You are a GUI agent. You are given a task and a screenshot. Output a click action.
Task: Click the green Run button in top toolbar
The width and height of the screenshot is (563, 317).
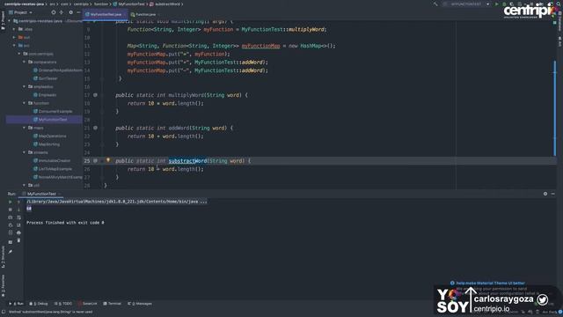(496, 4)
